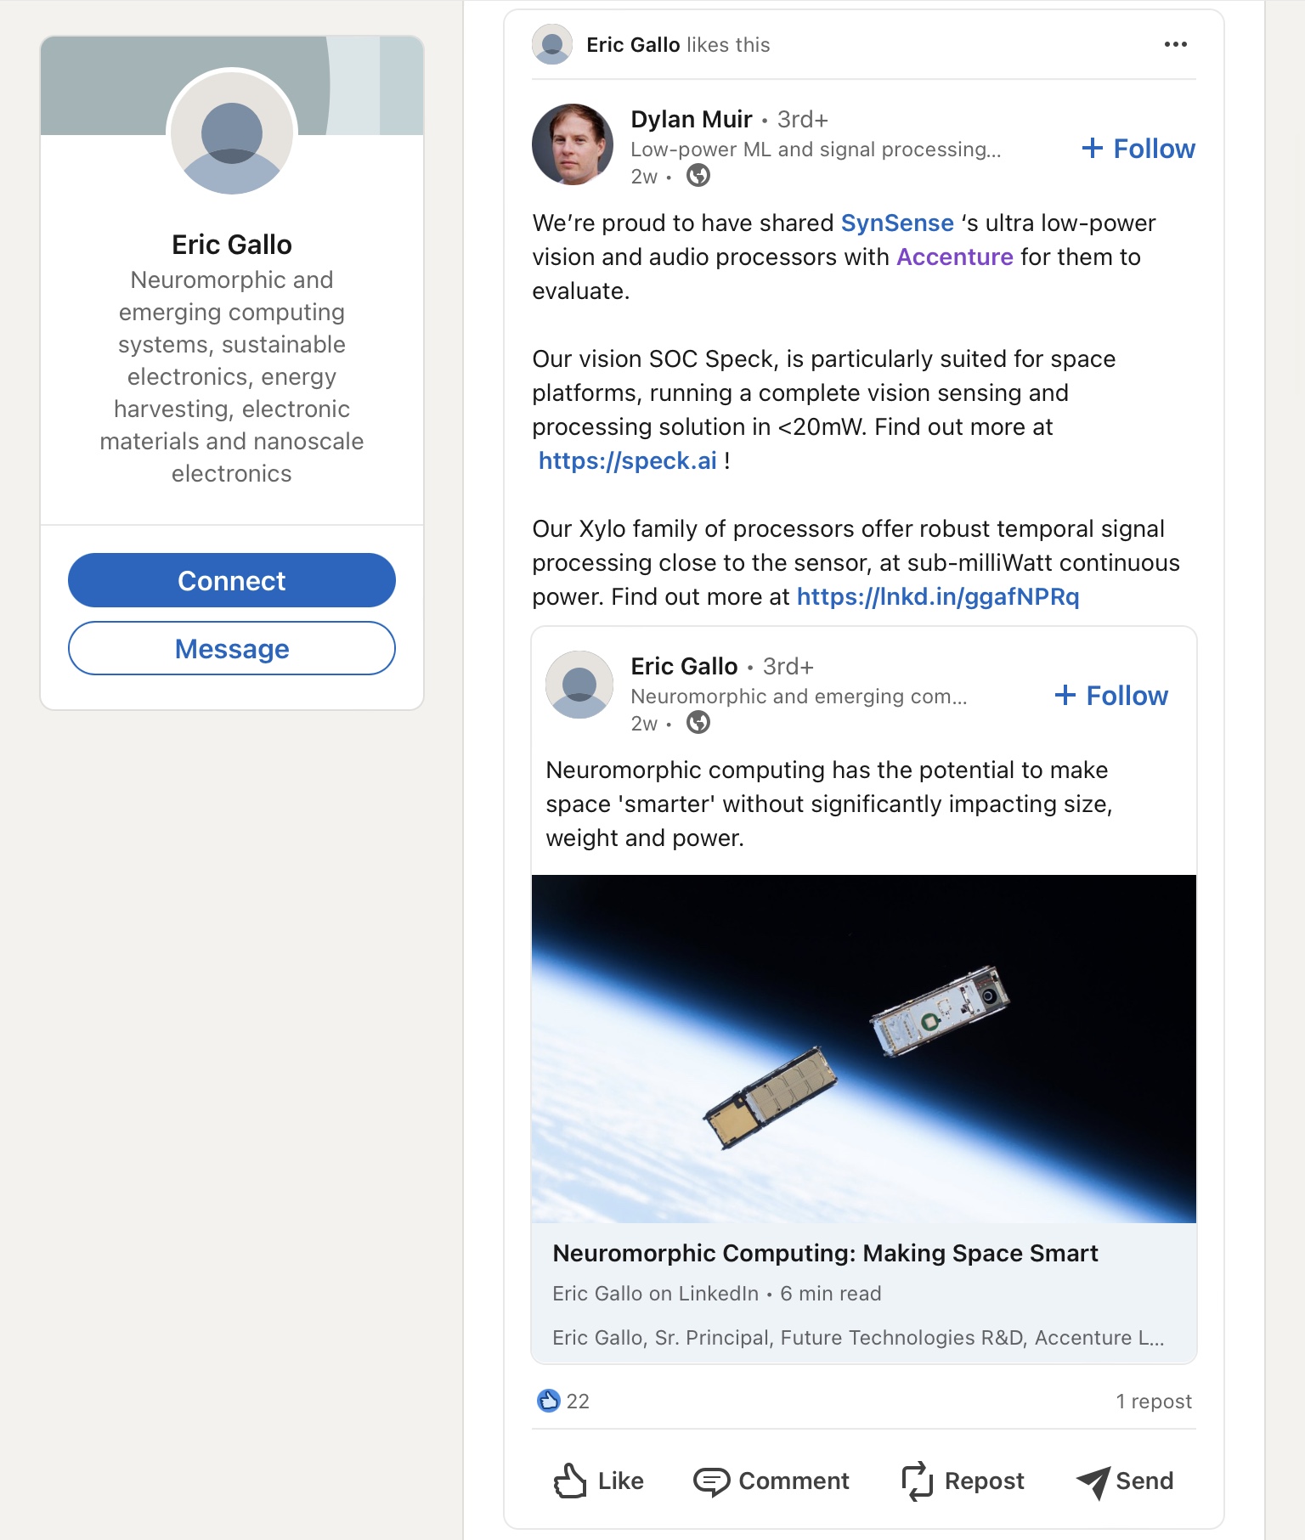
Task: Follow Dylan Muir
Action: [1138, 149]
